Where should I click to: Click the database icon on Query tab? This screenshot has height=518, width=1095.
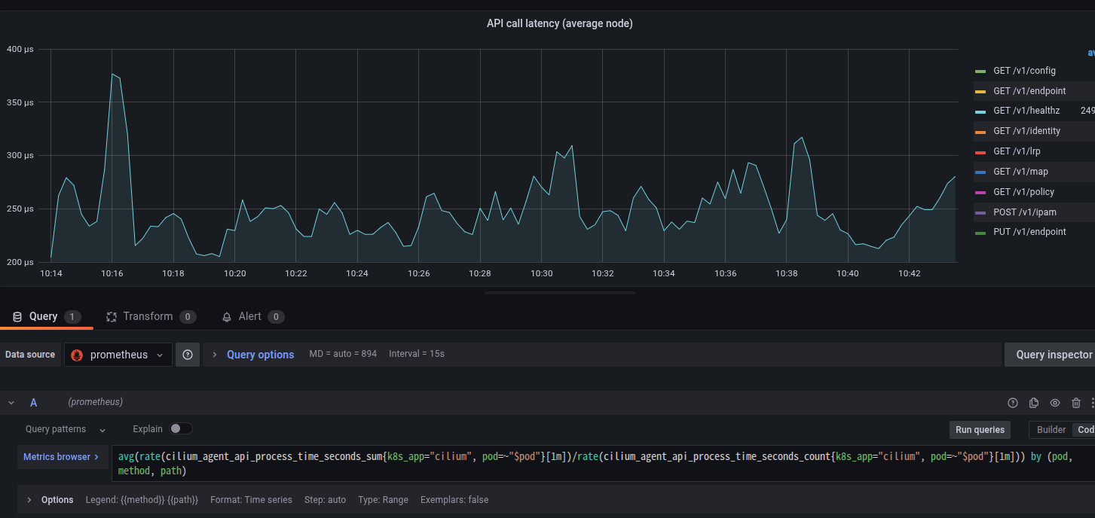pyautogui.click(x=17, y=317)
